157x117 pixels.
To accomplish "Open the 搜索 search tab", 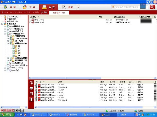I will click(x=68, y=7).
